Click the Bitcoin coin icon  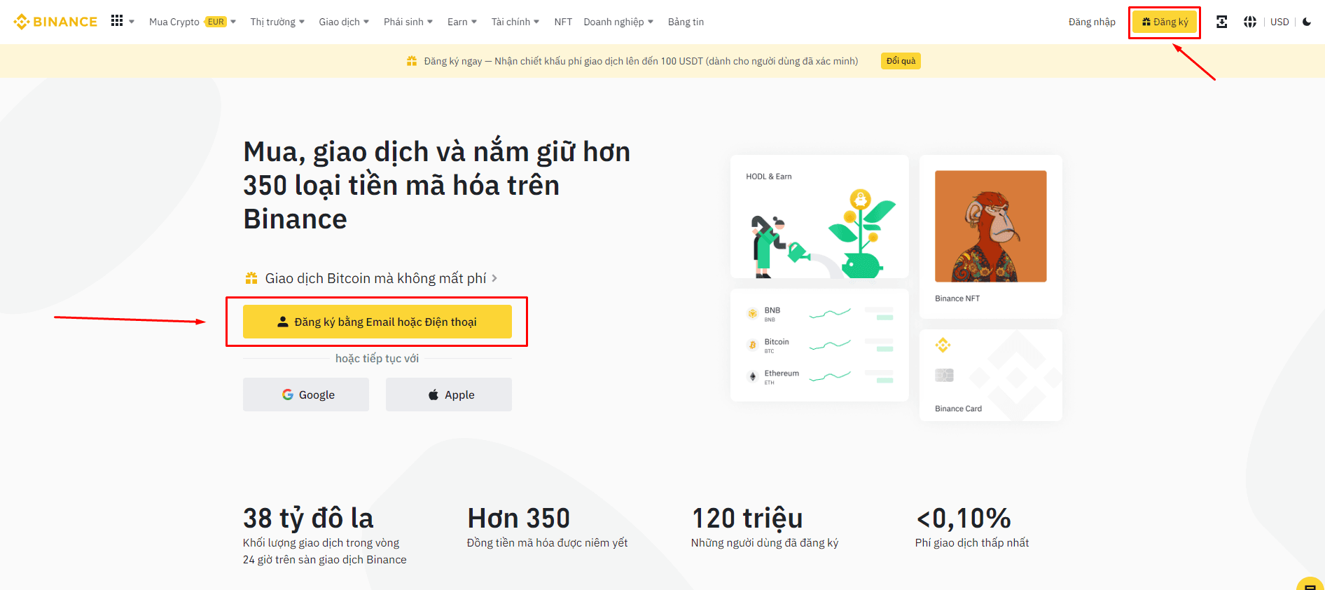(x=752, y=345)
